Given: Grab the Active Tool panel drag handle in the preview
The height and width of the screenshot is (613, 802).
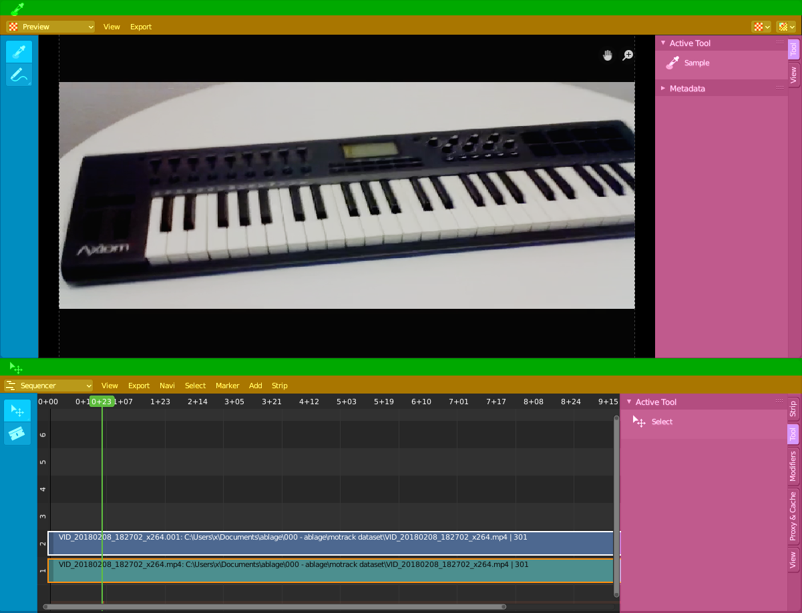Looking at the screenshot, I should pos(779,43).
